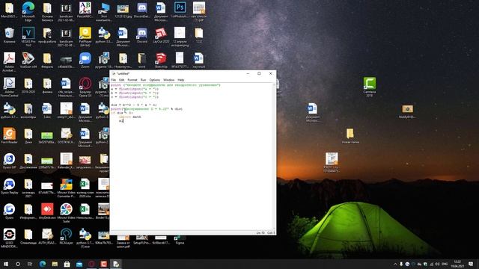Open the Новая папка folder on desktop
This screenshot has height=269, width=479.
[350, 136]
